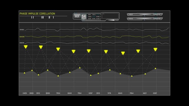This screenshot has width=189, height=106.
Task: Click the eighth large yellow down-triangle marker
Action: click(x=138, y=51)
